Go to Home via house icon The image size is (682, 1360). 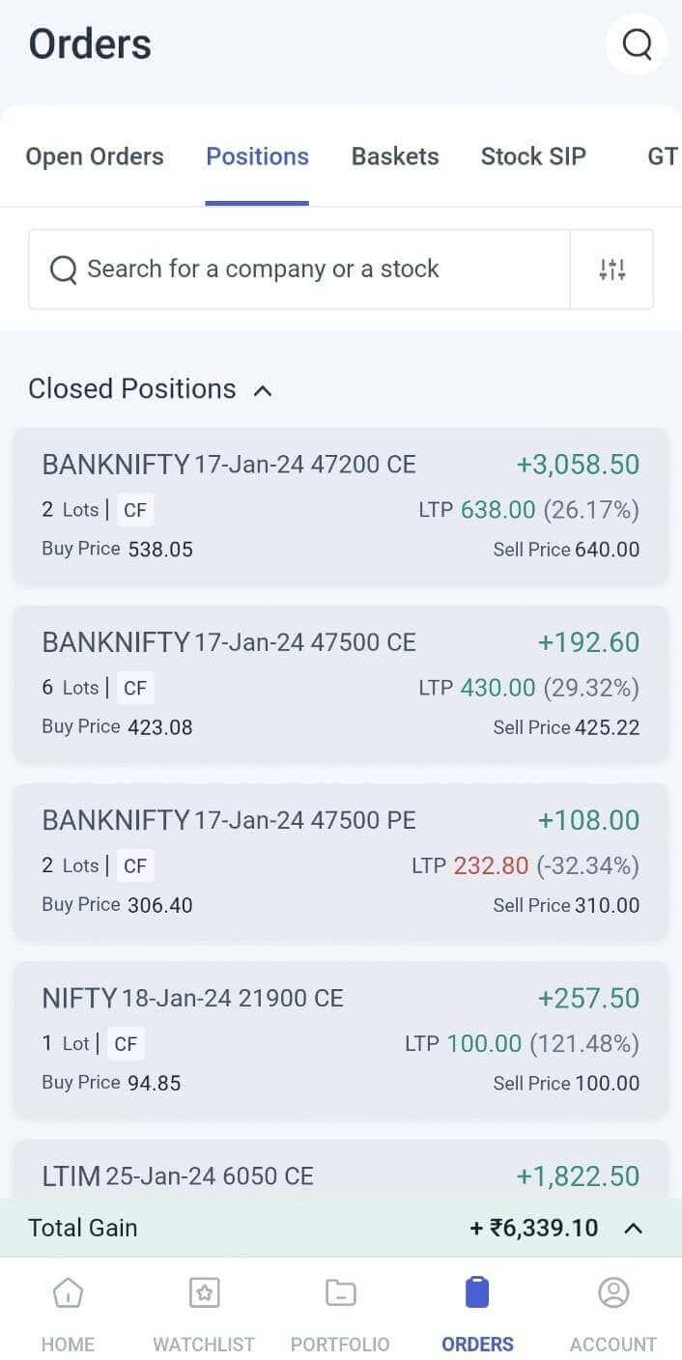(68, 1293)
